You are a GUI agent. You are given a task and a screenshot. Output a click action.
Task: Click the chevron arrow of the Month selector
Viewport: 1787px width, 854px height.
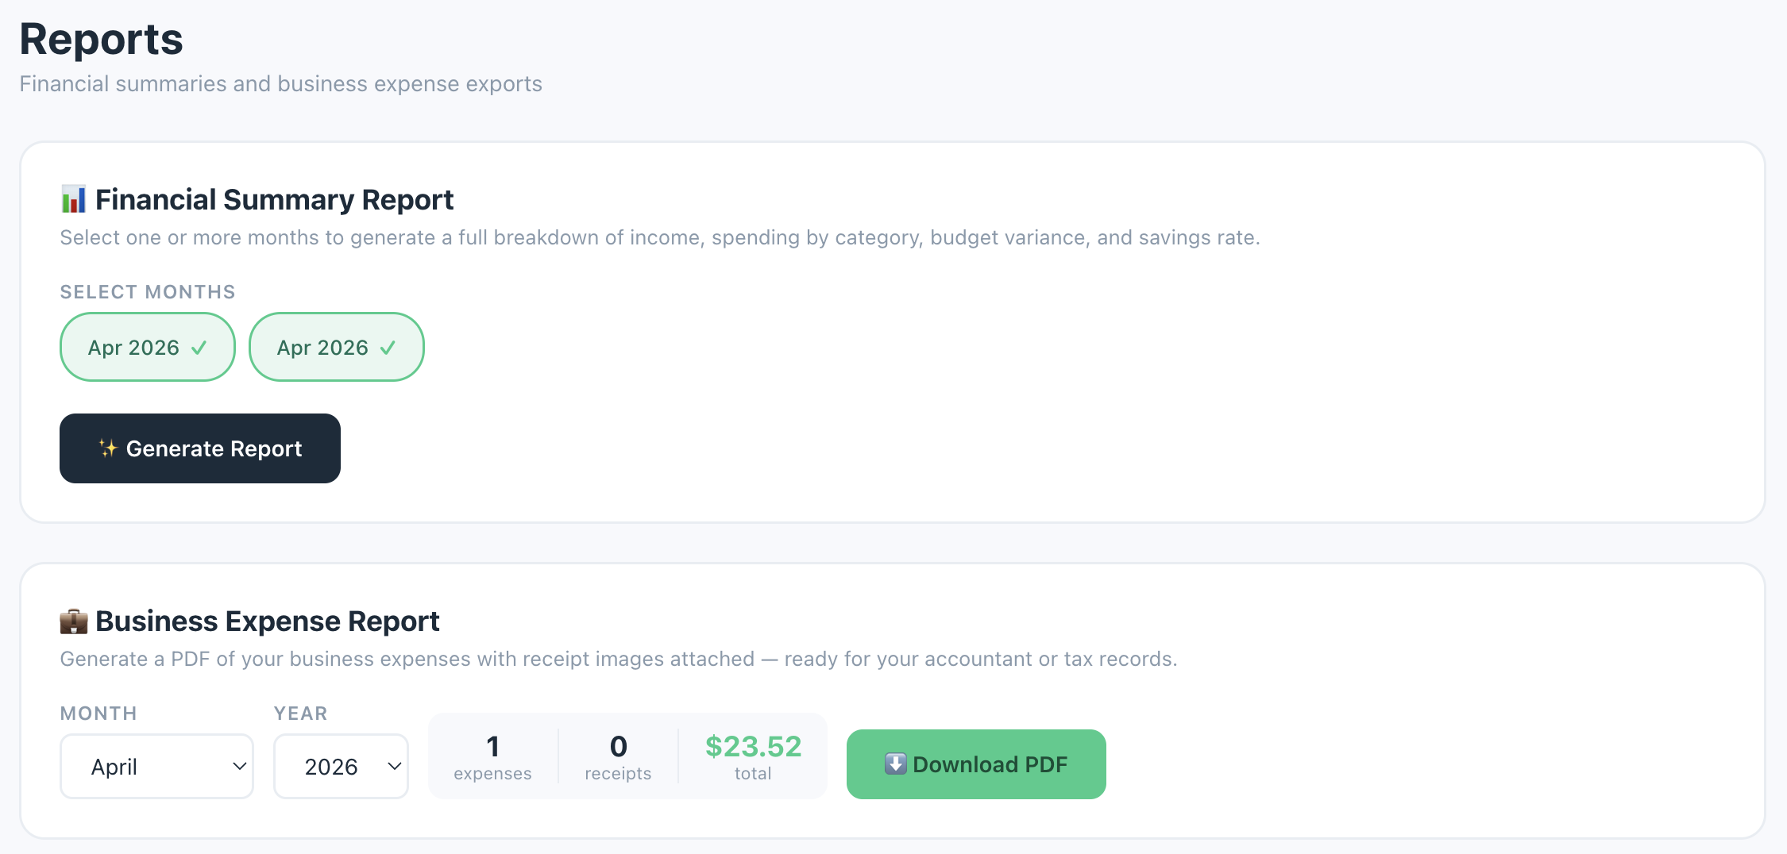[239, 766]
